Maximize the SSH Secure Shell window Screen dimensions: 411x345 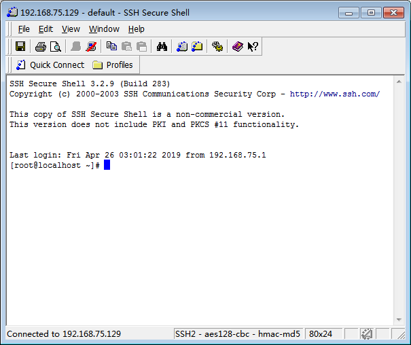pos(371,13)
